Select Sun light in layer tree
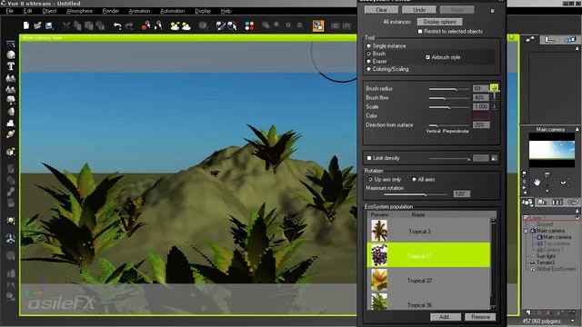582x327 pixels. [x=546, y=256]
